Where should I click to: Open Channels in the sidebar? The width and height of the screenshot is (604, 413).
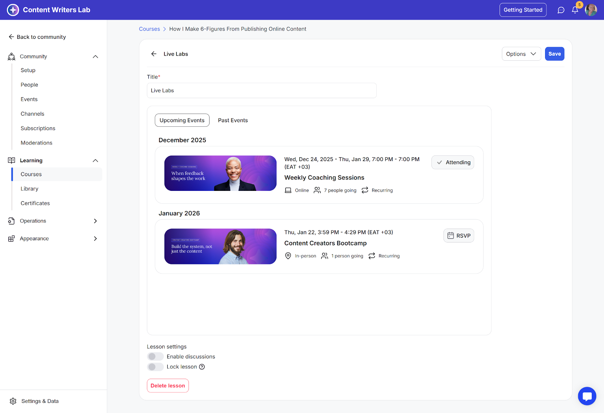(32, 114)
